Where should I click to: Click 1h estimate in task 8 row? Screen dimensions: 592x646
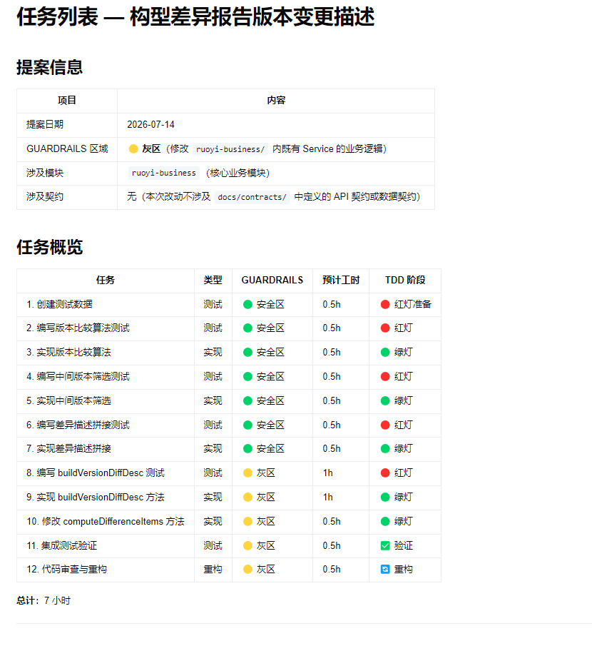pyautogui.click(x=327, y=473)
